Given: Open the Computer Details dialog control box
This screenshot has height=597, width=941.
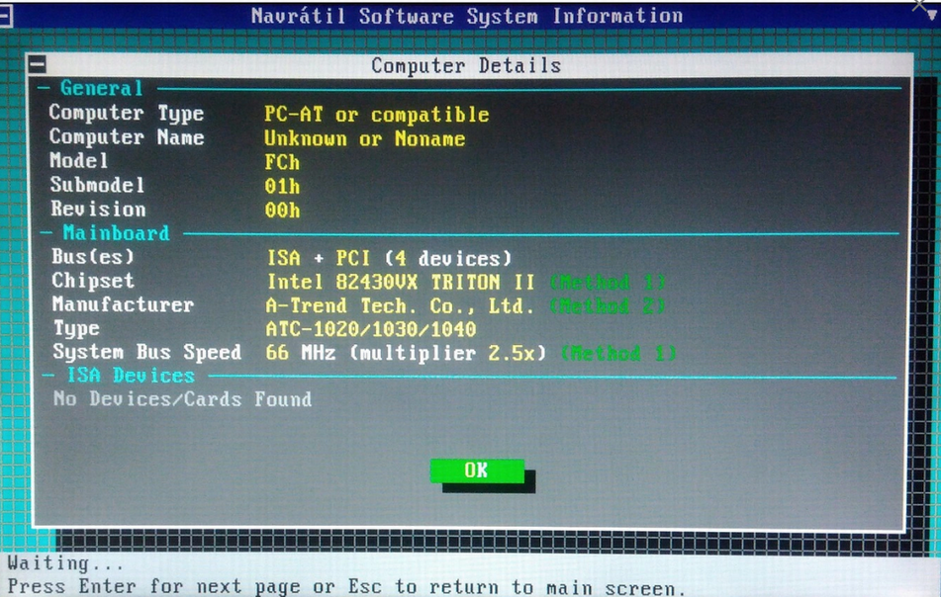Looking at the screenshot, I should pyautogui.click(x=38, y=63).
